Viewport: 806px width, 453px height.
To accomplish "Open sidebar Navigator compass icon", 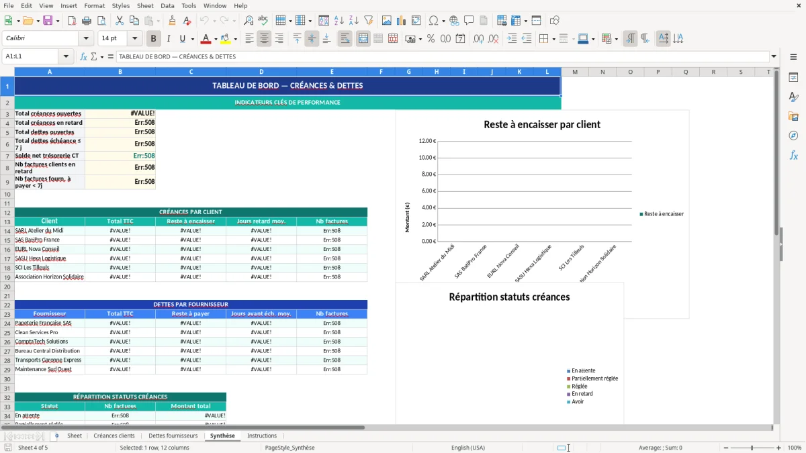I will tap(793, 136).
